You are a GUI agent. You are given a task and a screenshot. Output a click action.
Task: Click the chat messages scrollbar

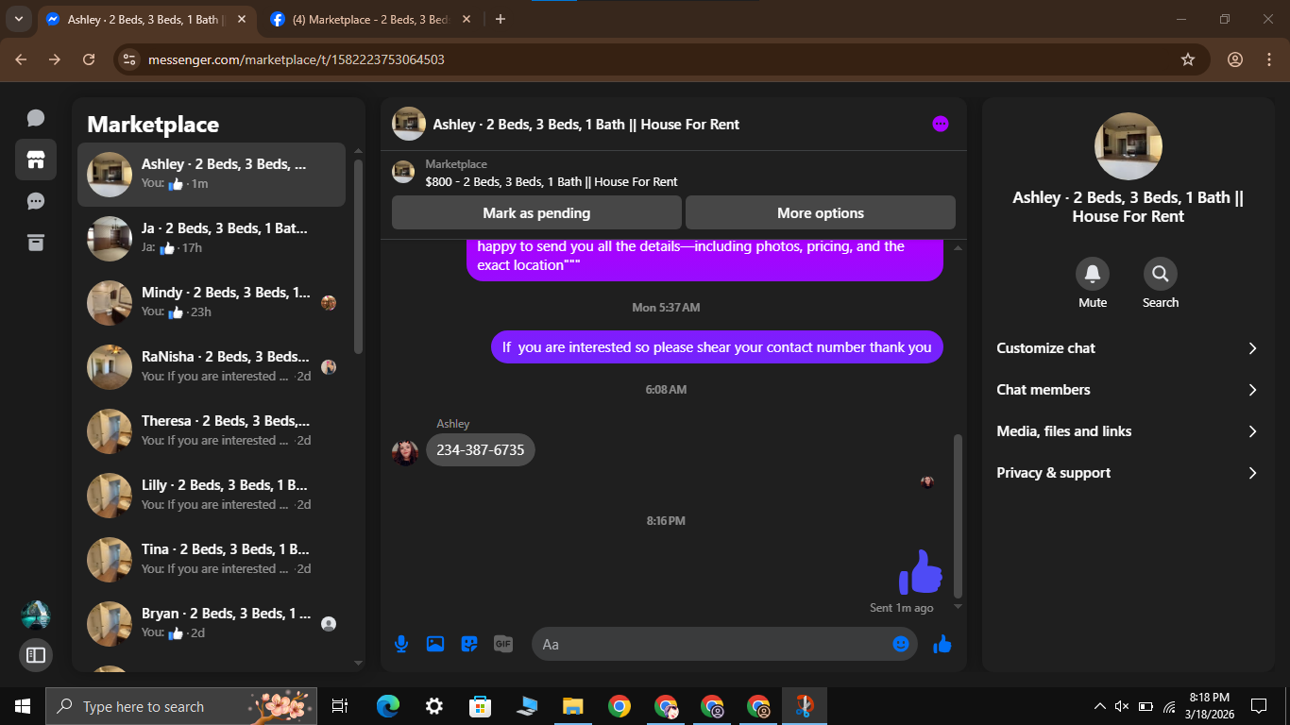pyautogui.click(x=958, y=515)
